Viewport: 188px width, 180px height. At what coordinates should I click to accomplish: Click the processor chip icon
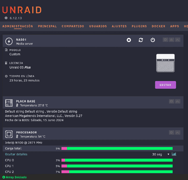click(9, 134)
